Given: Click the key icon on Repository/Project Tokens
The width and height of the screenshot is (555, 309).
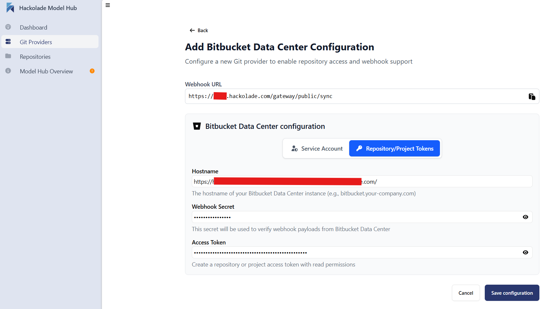Looking at the screenshot, I should click(x=359, y=148).
